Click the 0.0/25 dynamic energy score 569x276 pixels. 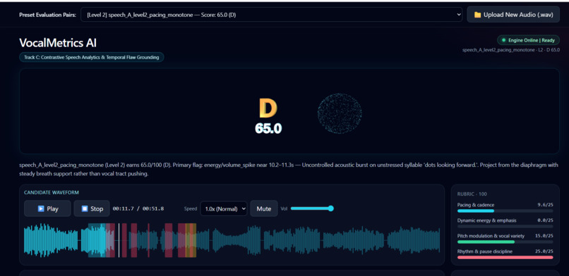tap(545, 220)
